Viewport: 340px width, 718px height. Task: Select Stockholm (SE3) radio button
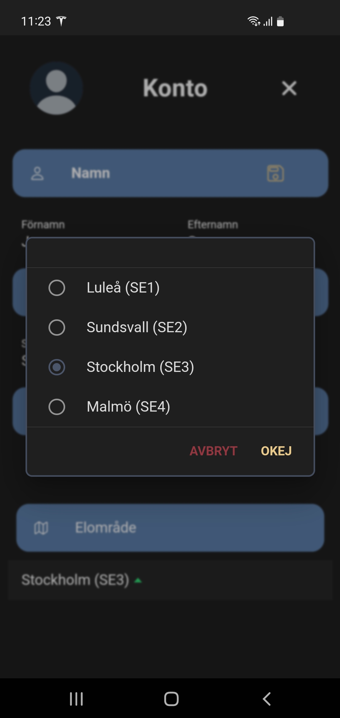(x=57, y=367)
